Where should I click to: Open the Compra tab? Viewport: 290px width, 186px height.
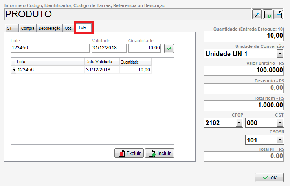coord(28,28)
